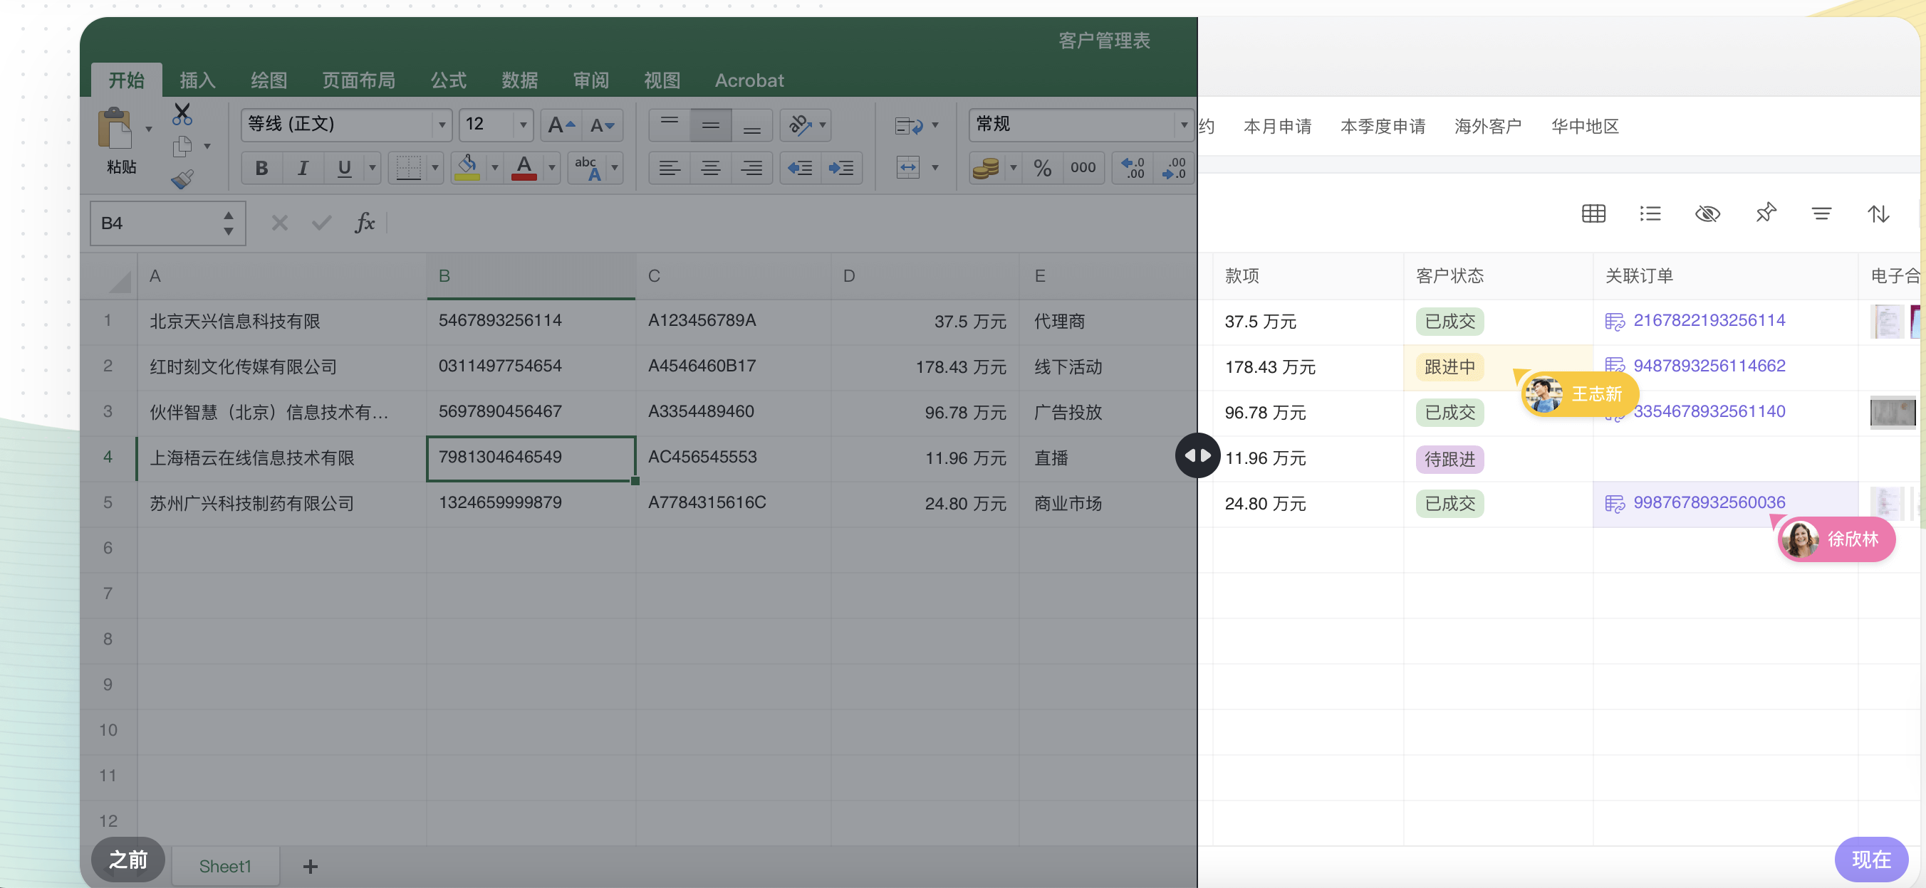Align text to middle of cell
Image resolution: width=1926 pixels, height=888 pixels.
point(710,125)
